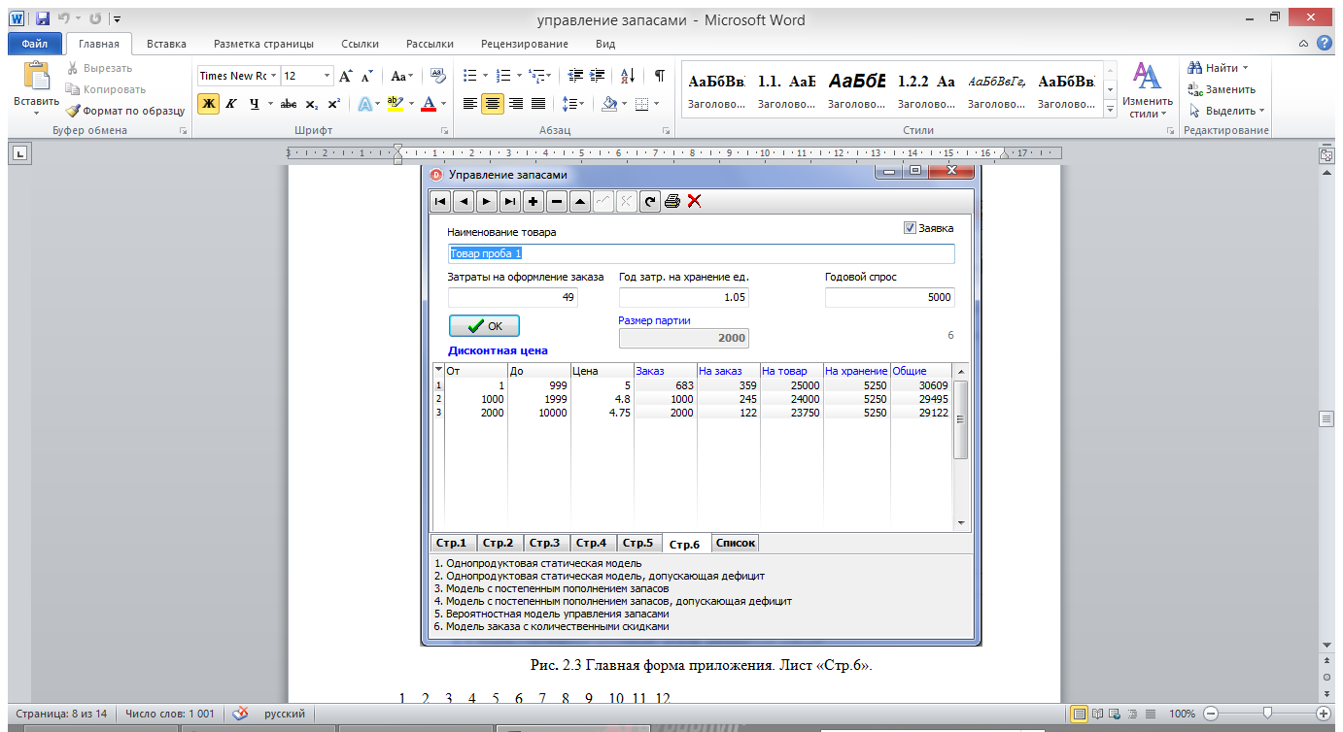Apply red font color

[x=429, y=104]
